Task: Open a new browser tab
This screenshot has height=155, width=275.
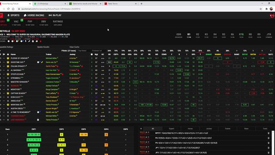Action: [141, 3]
